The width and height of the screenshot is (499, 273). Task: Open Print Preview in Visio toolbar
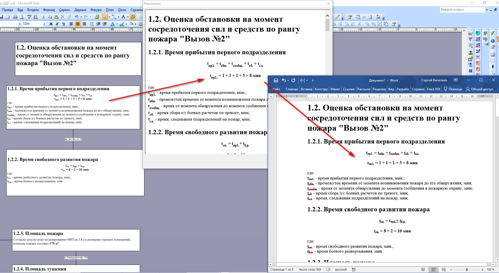(22, 17)
